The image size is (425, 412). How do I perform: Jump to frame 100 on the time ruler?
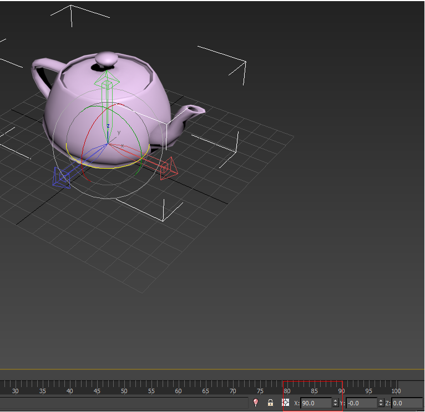tap(396, 391)
